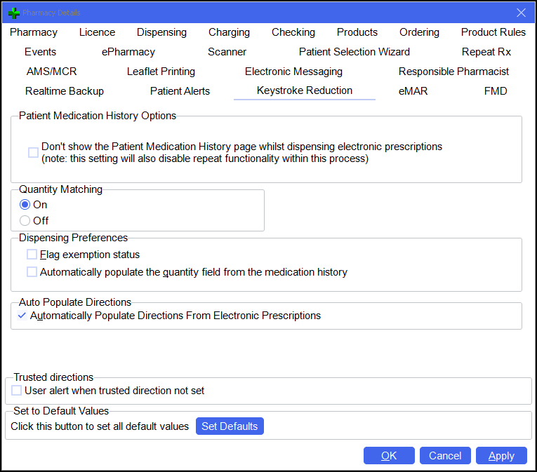Viewport: 537px width, 472px height.
Task: Go to the Patient Selection Wizard tab
Action: click(354, 52)
